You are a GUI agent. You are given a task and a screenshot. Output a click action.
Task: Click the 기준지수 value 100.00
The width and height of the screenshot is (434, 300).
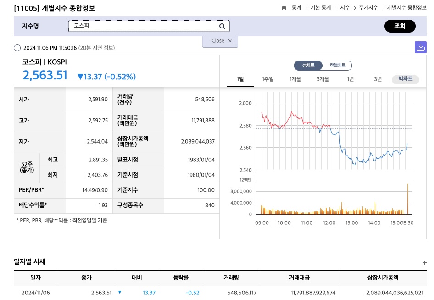pyautogui.click(x=206, y=190)
